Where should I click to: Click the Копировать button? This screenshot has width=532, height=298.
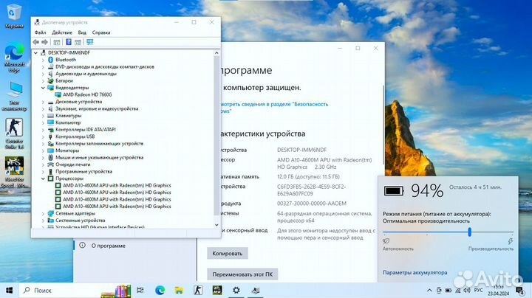(227, 253)
